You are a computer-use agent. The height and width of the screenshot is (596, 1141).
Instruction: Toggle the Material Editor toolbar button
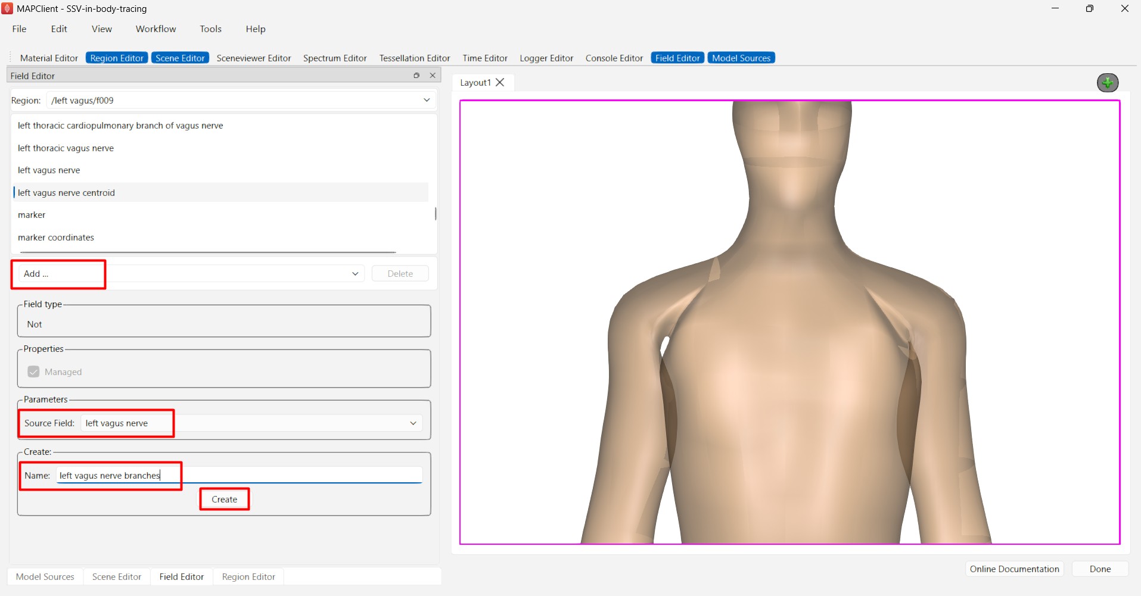[49, 58]
